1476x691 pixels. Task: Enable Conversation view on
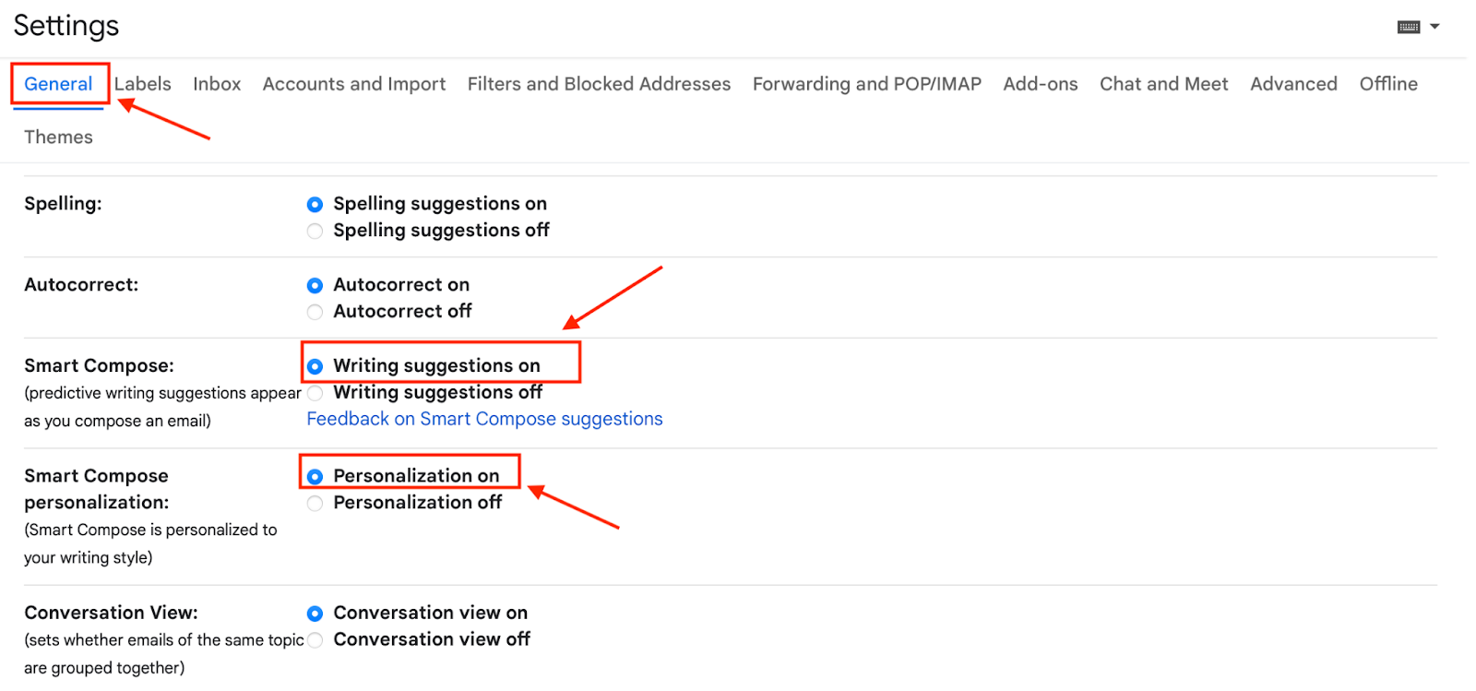click(x=315, y=613)
